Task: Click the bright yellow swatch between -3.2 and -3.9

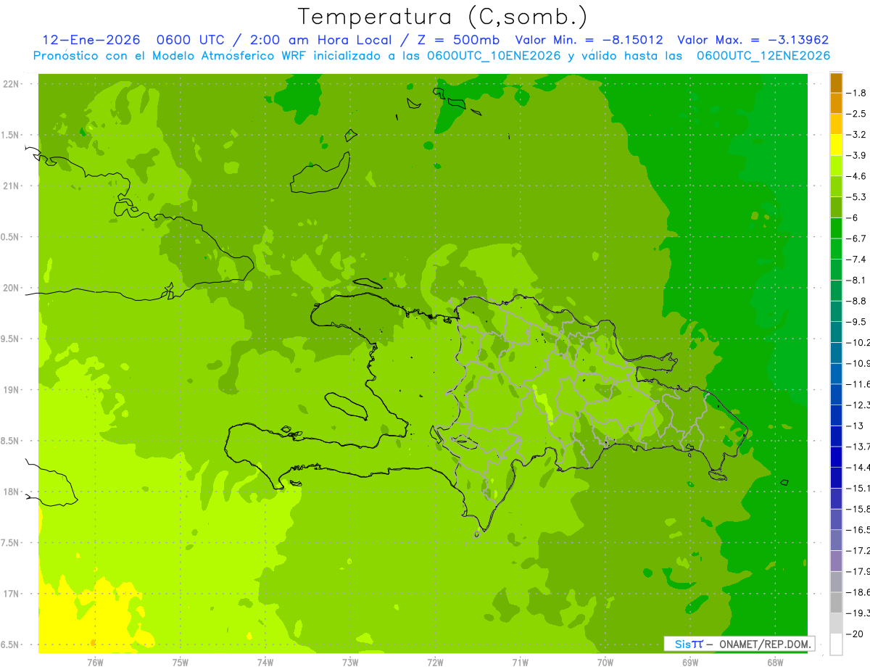Action: (836, 145)
